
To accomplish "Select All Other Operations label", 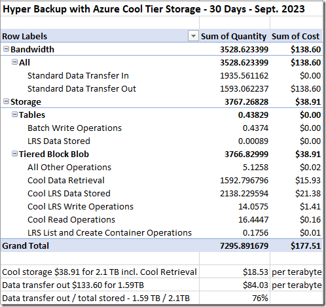I will click(x=69, y=168).
